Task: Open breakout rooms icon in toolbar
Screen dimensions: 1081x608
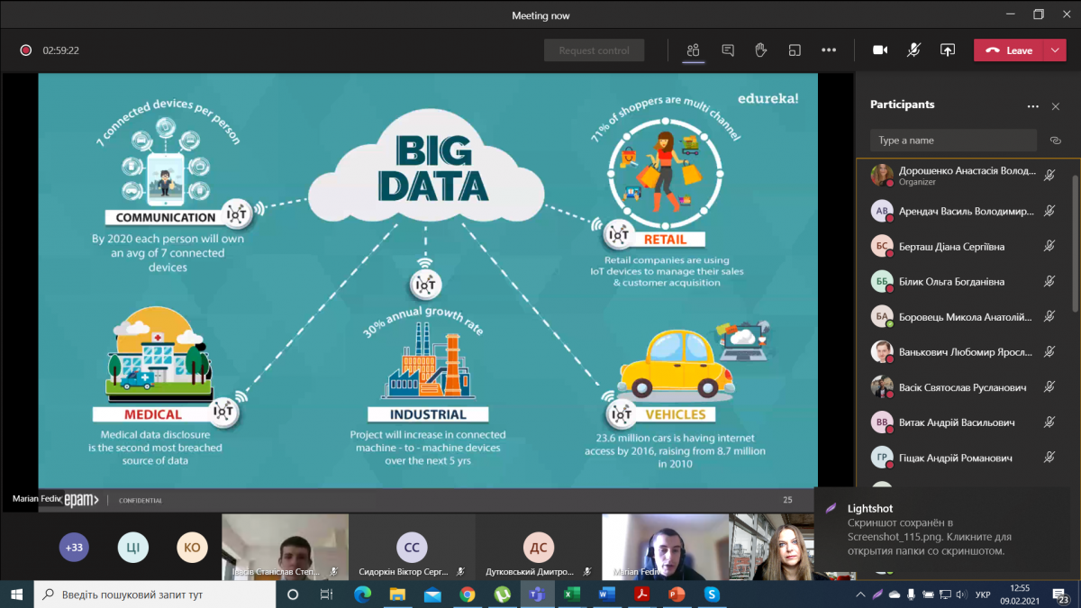Action: pos(795,50)
